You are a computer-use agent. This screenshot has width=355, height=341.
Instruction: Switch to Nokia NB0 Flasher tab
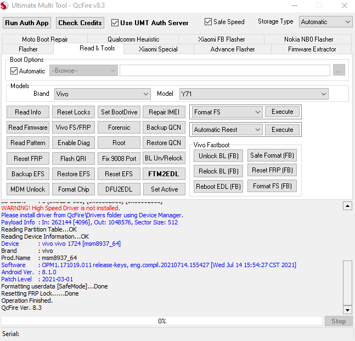tap(308, 39)
